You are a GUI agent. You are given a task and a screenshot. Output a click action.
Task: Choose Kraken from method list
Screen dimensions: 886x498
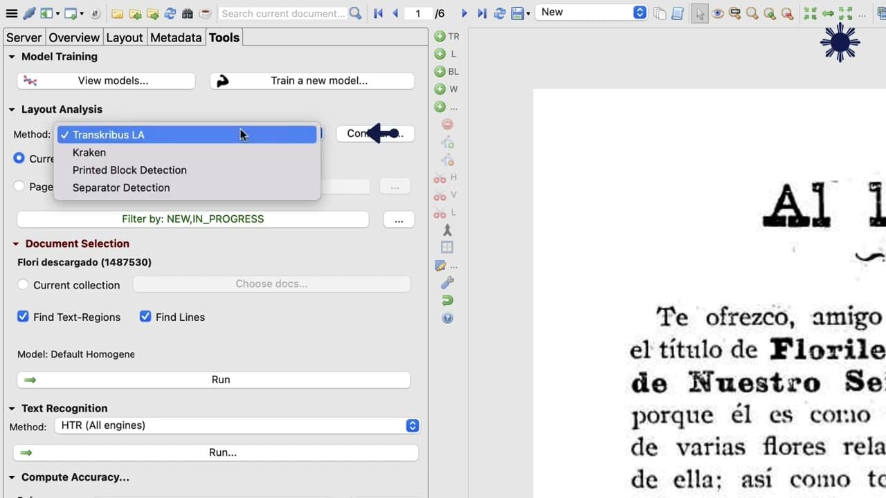point(187,152)
